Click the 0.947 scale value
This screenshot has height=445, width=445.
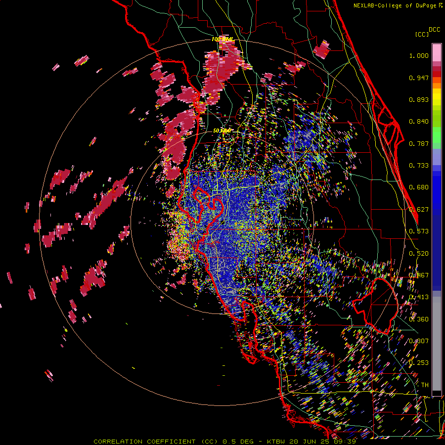tap(419, 78)
